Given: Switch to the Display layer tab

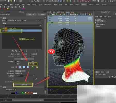Looking at the screenshot, I should (x=97, y=72).
